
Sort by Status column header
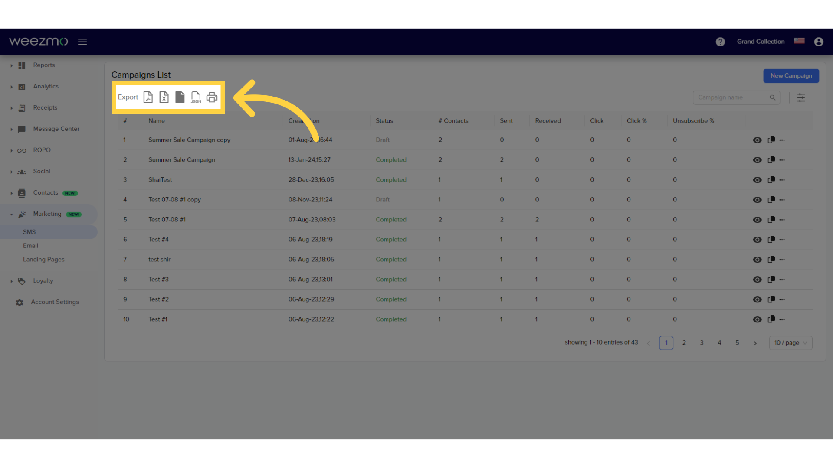384,121
